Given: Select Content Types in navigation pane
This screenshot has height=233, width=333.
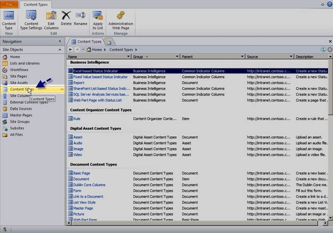Looking at the screenshot, I should (x=32, y=89).
